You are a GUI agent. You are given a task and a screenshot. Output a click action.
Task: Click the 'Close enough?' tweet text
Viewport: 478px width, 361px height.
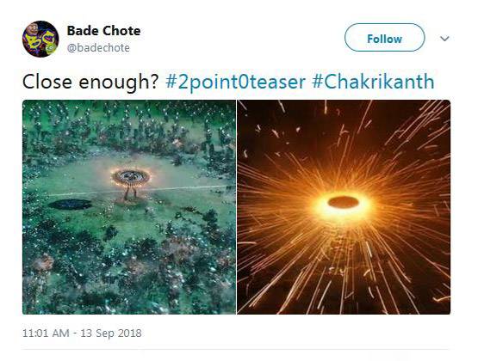click(x=90, y=82)
